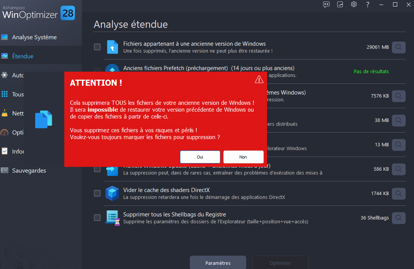Viewport: 414px width, 269px height.
Task: Click the grid icon next to Tous
Action: coord(5,94)
